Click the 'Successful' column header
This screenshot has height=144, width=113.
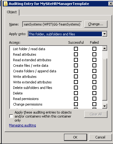(x=76, y=42)
